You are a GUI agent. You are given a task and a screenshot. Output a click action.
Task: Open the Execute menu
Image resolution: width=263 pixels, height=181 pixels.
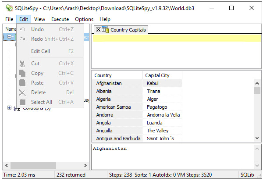(60, 19)
